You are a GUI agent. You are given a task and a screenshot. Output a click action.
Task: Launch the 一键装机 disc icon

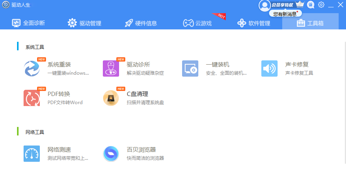tap(190, 69)
